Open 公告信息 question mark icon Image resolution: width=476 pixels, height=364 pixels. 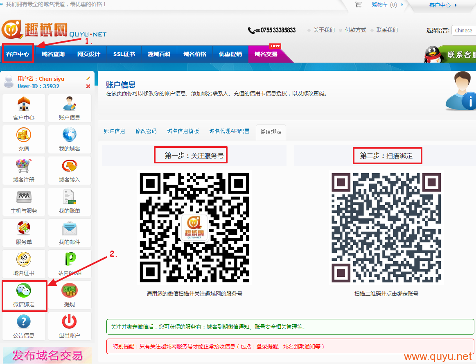[x=24, y=321]
